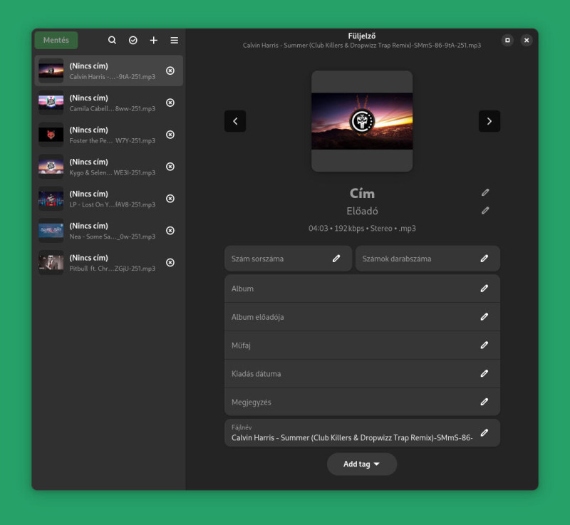Viewport: 570px width, 525px height.
Task: Click the Füljelző window title
Action: tap(362, 36)
